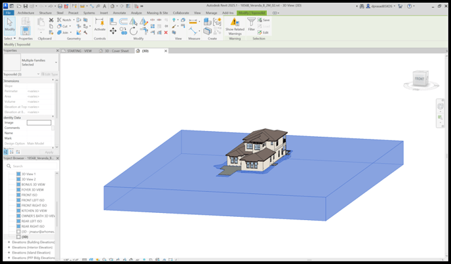
Task: Click the Properties palette icon in ribbon
Action: [26, 31]
